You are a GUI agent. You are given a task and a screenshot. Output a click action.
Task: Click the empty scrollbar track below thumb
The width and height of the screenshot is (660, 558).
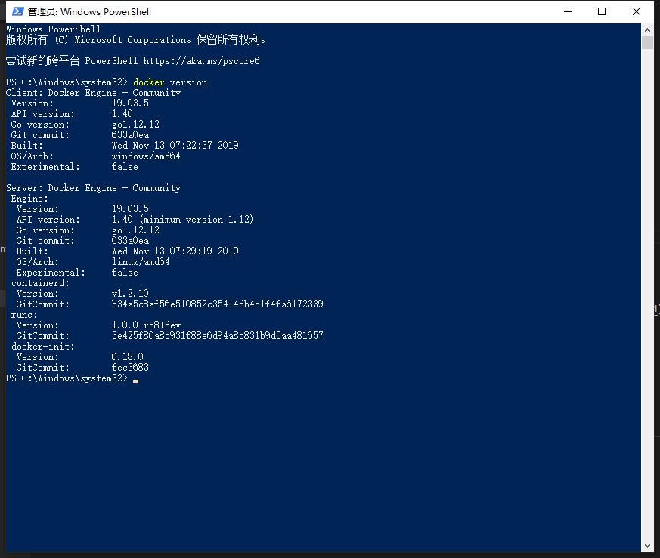(647, 302)
